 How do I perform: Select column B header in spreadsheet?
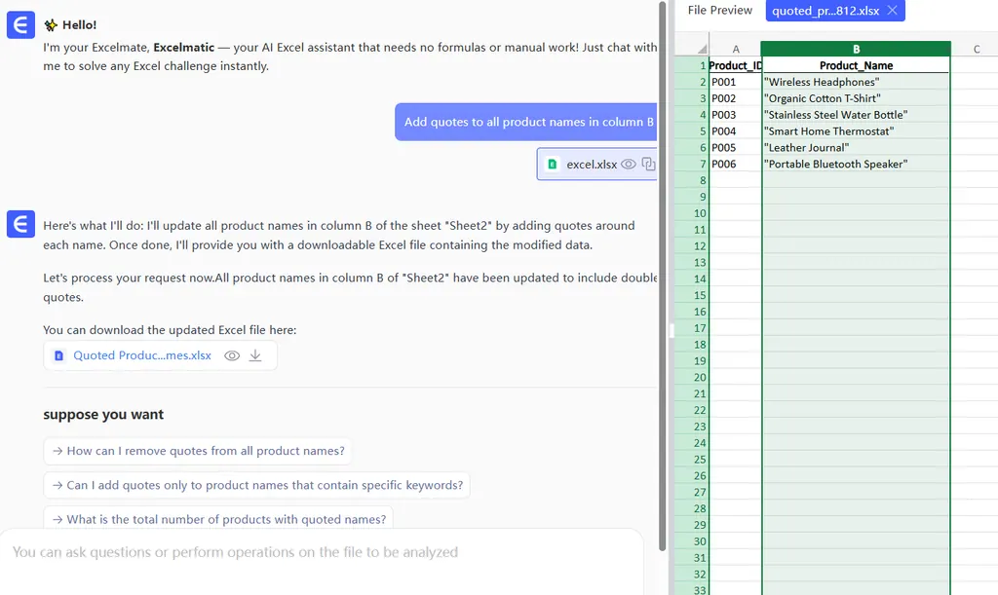coord(856,49)
